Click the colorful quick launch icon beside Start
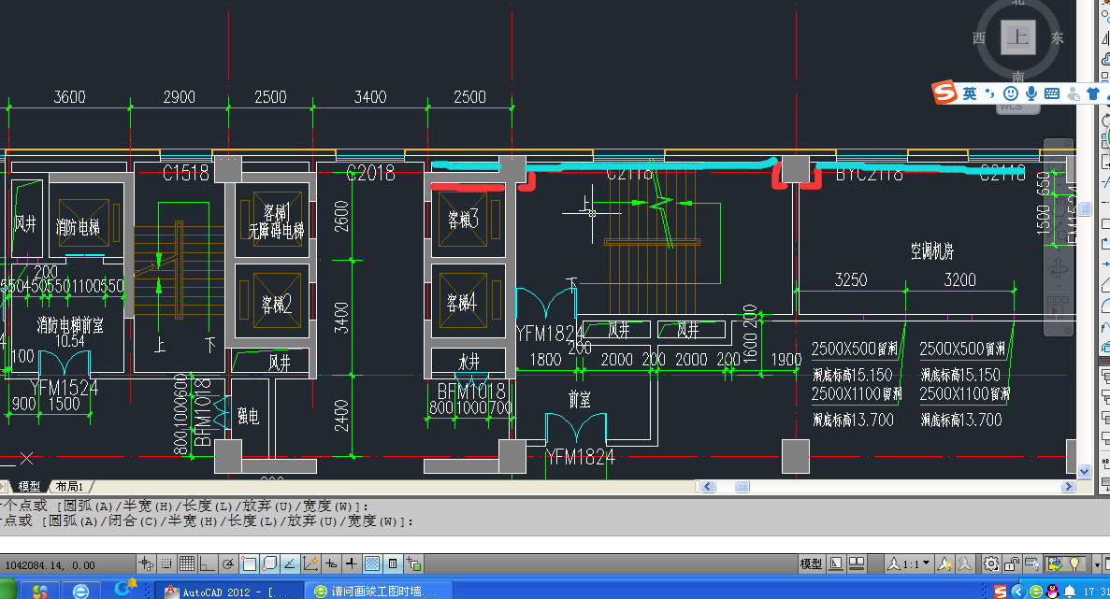Viewport: 1110px width, 599px height. pos(39,592)
